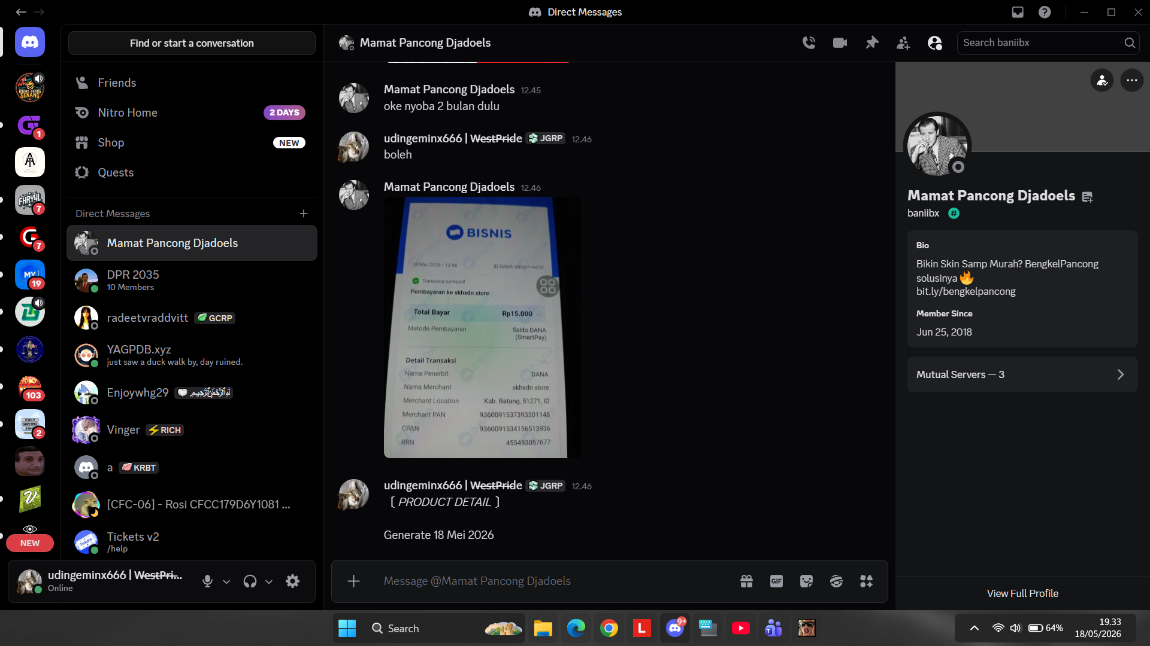Open the DM with user 'a' KRBT
1150x646 pixels.
click(x=192, y=467)
